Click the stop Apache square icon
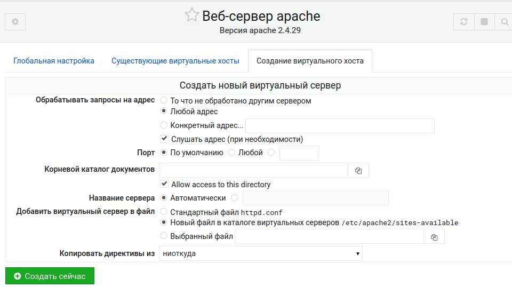 click(484, 22)
